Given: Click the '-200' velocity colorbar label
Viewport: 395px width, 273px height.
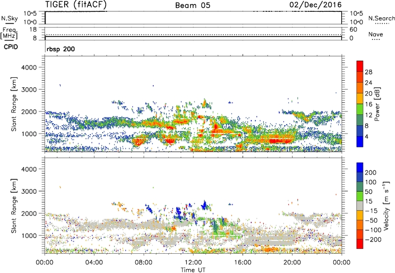Looking at the screenshot, I should click(373, 239).
